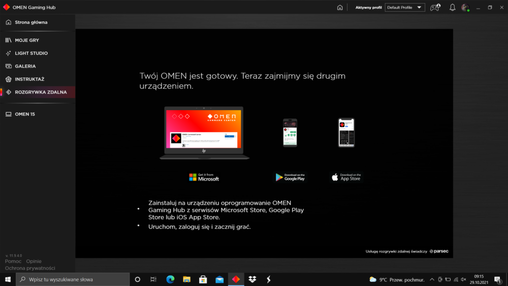Open Microsoft Store from taskbar
Viewport: 508px width, 286px height.
click(203, 279)
